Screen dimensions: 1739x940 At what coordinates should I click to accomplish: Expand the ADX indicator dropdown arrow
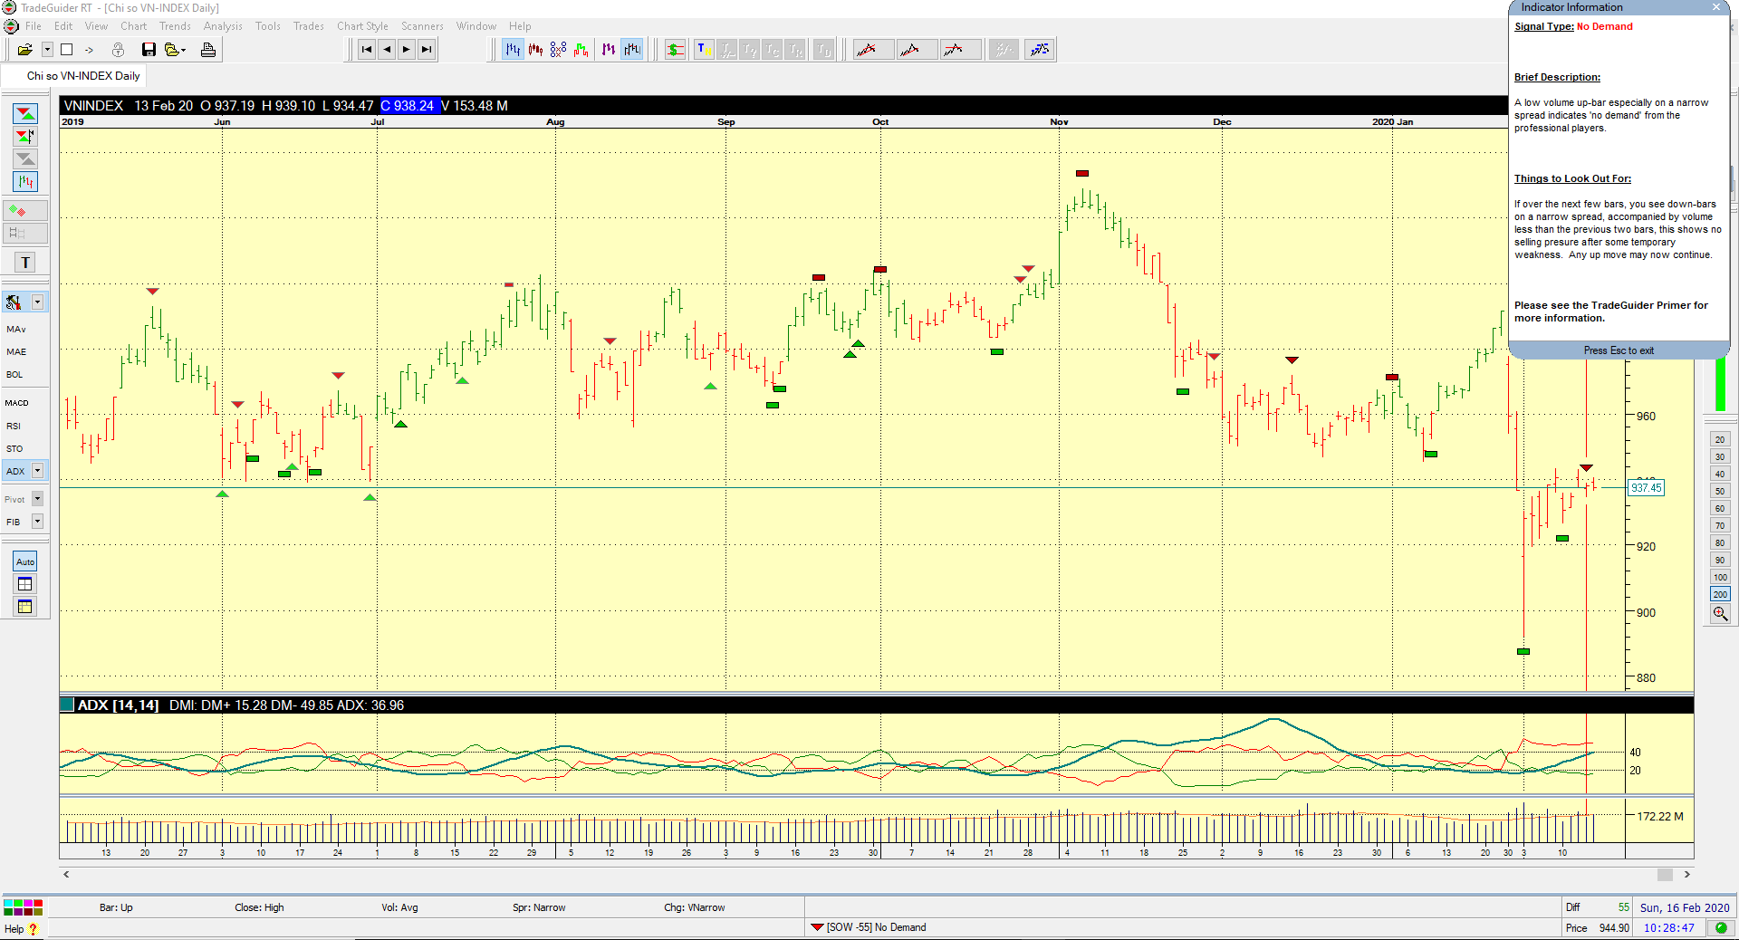pyautogui.click(x=37, y=471)
